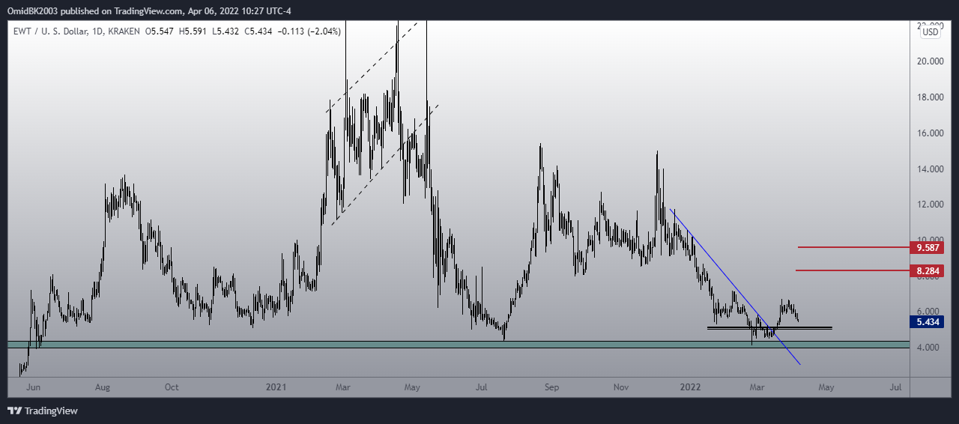Click the 18.000 price axis label

pos(931,97)
